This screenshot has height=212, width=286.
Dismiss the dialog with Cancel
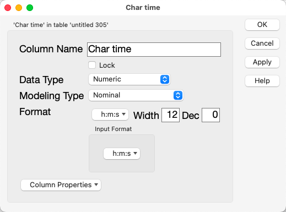click(x=262, y=44)
